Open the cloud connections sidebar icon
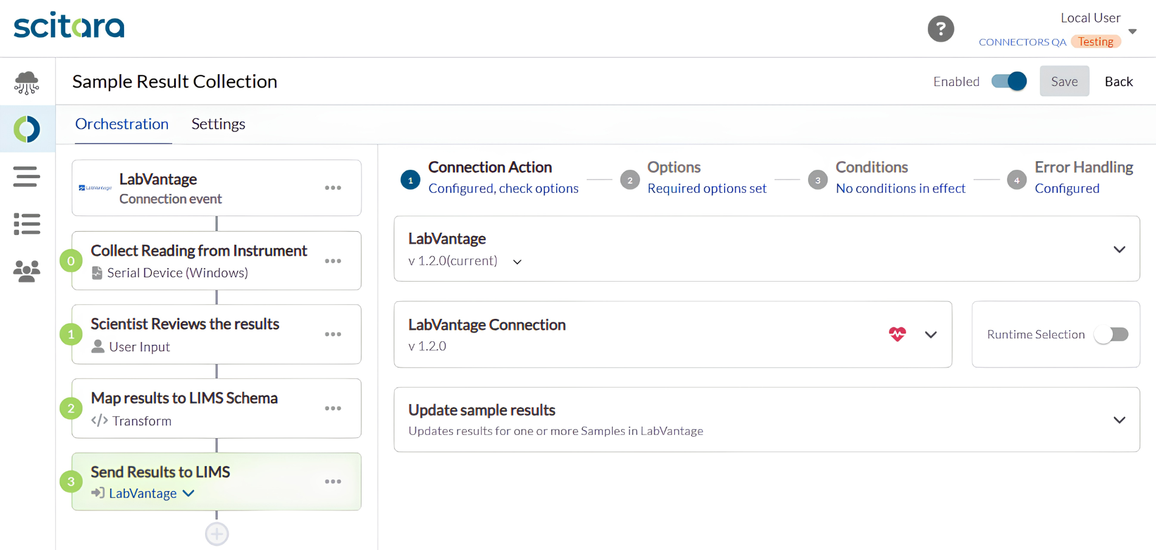This screenshot has height=550, width=1156. (27, 83)
